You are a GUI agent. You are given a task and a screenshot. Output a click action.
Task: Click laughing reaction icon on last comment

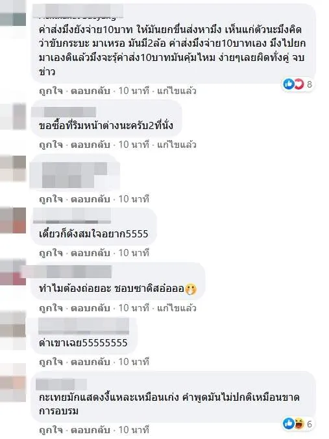point(299,423)
